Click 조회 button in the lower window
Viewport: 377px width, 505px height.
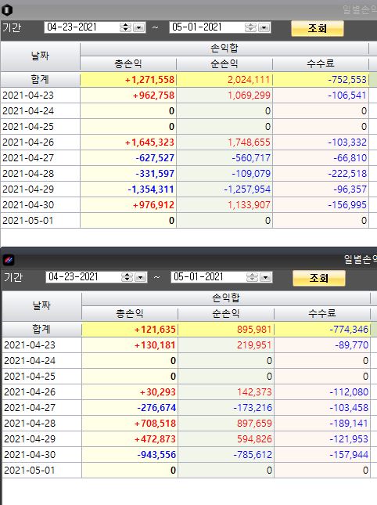coord(319,278)
